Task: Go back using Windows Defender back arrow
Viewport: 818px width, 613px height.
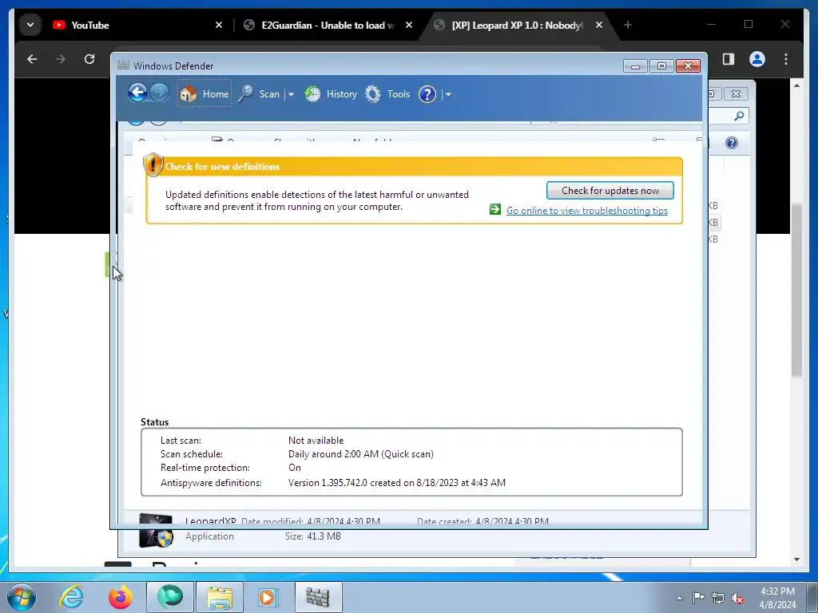Action: (137, 93)
